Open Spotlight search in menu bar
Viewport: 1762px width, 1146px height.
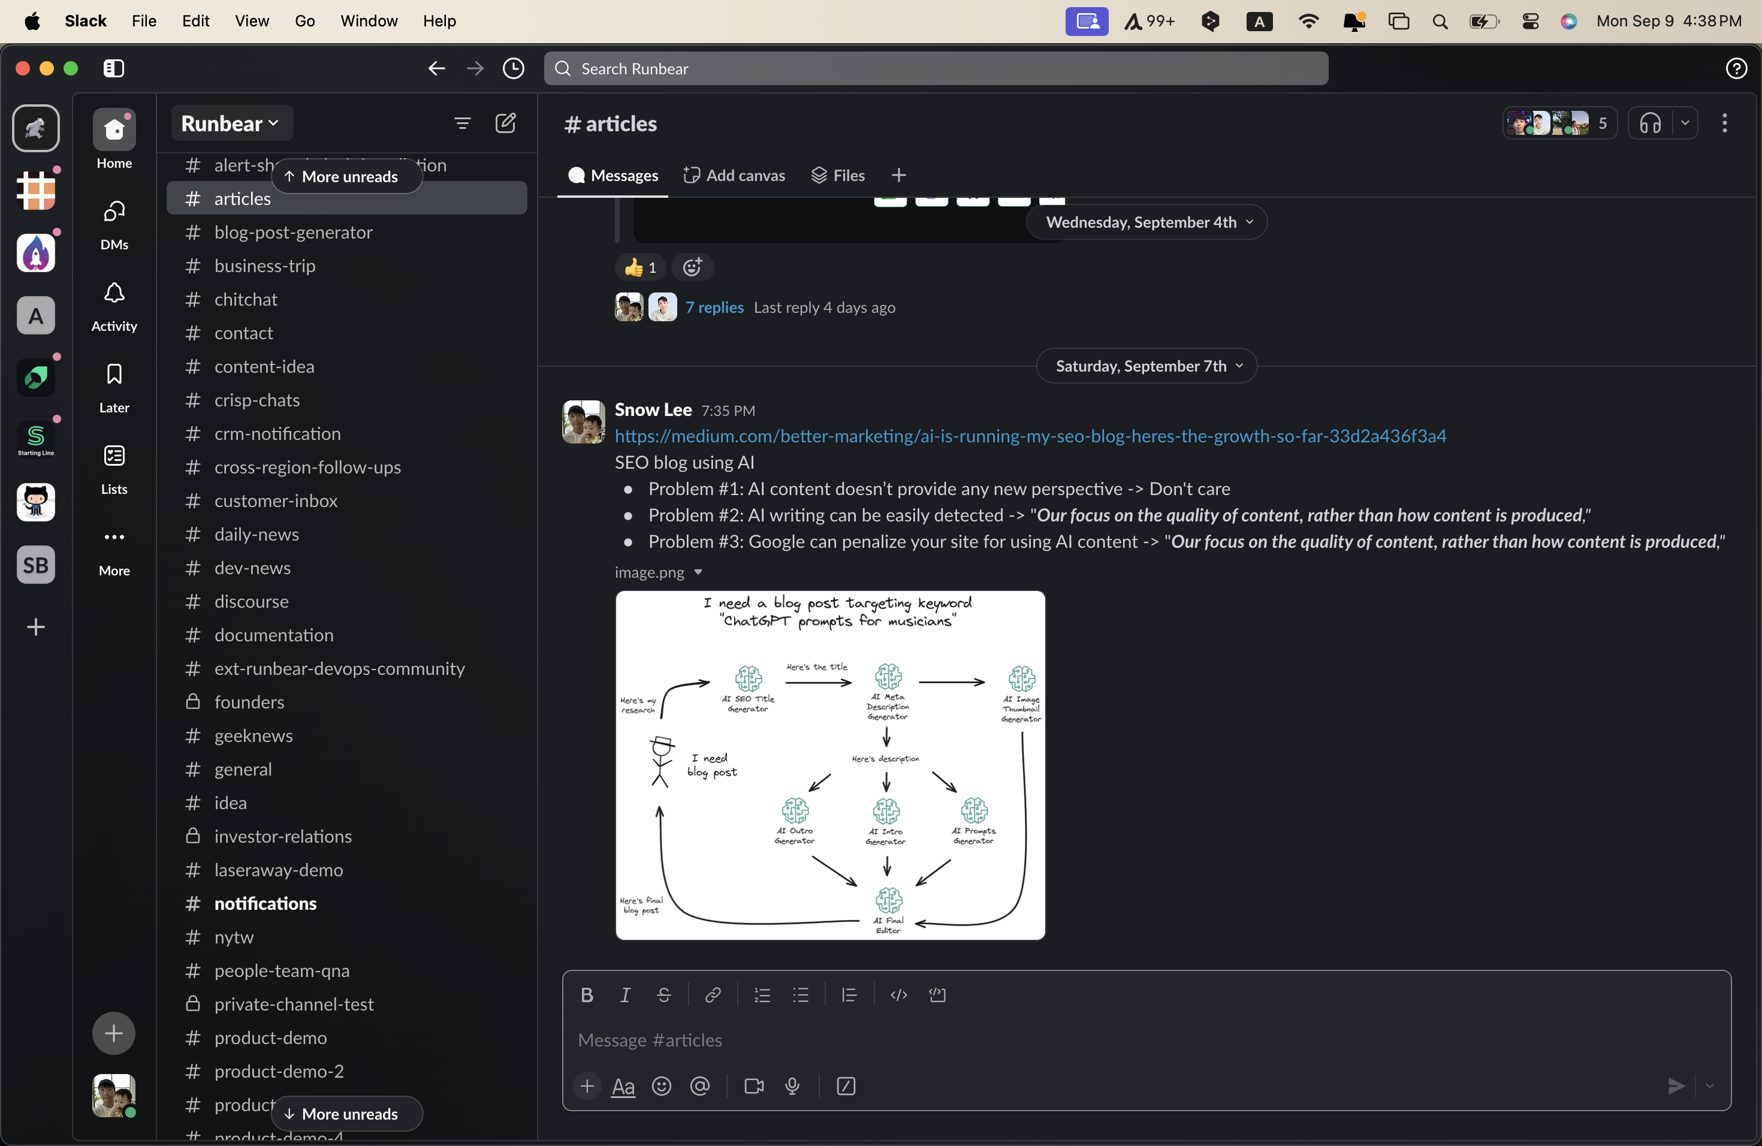(1439, 21)
